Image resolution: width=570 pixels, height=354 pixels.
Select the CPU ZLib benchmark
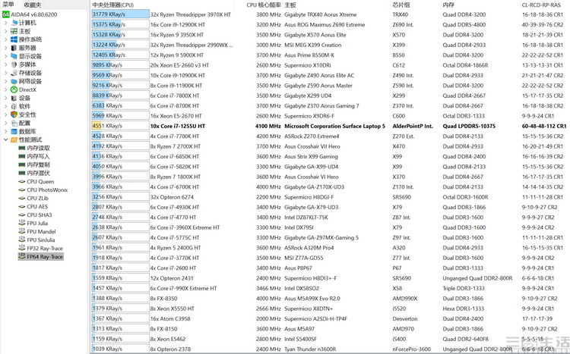click(x=37, y=198)
